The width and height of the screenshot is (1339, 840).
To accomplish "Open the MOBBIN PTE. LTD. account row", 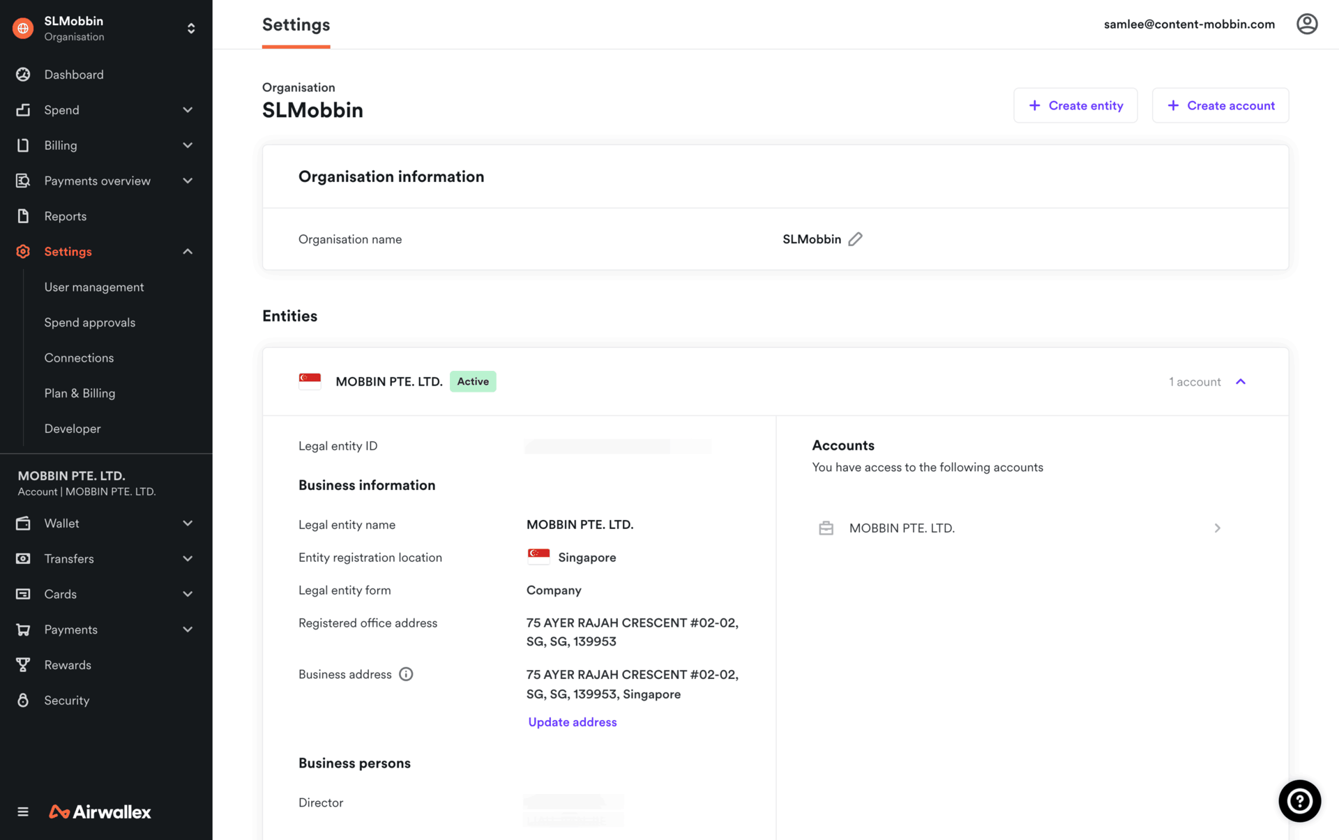I will coord(1020,528).
